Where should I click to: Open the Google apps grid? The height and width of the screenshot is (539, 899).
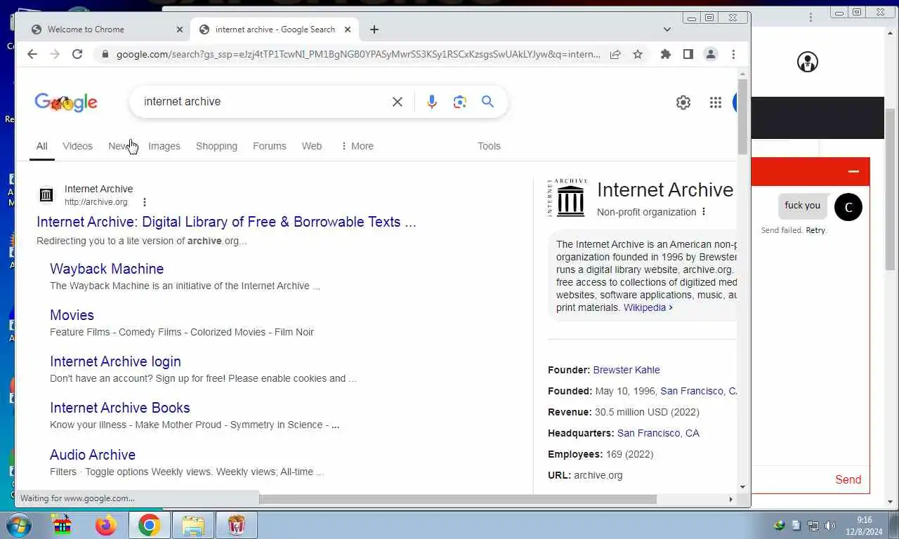pos(716,102)
